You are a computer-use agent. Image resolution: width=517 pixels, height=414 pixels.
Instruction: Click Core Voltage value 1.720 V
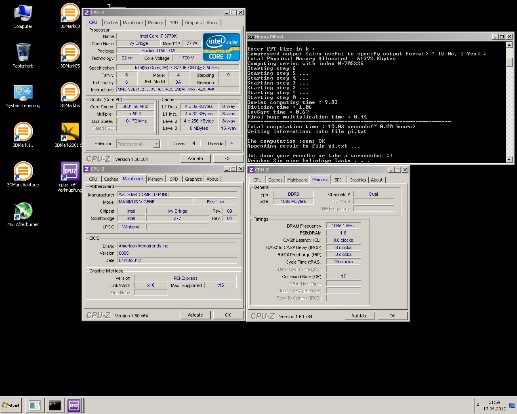[186, 58]
